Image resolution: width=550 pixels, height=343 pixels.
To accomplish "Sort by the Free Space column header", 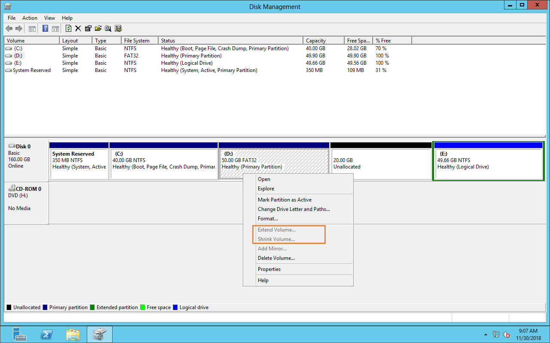I will pos(358,41).
